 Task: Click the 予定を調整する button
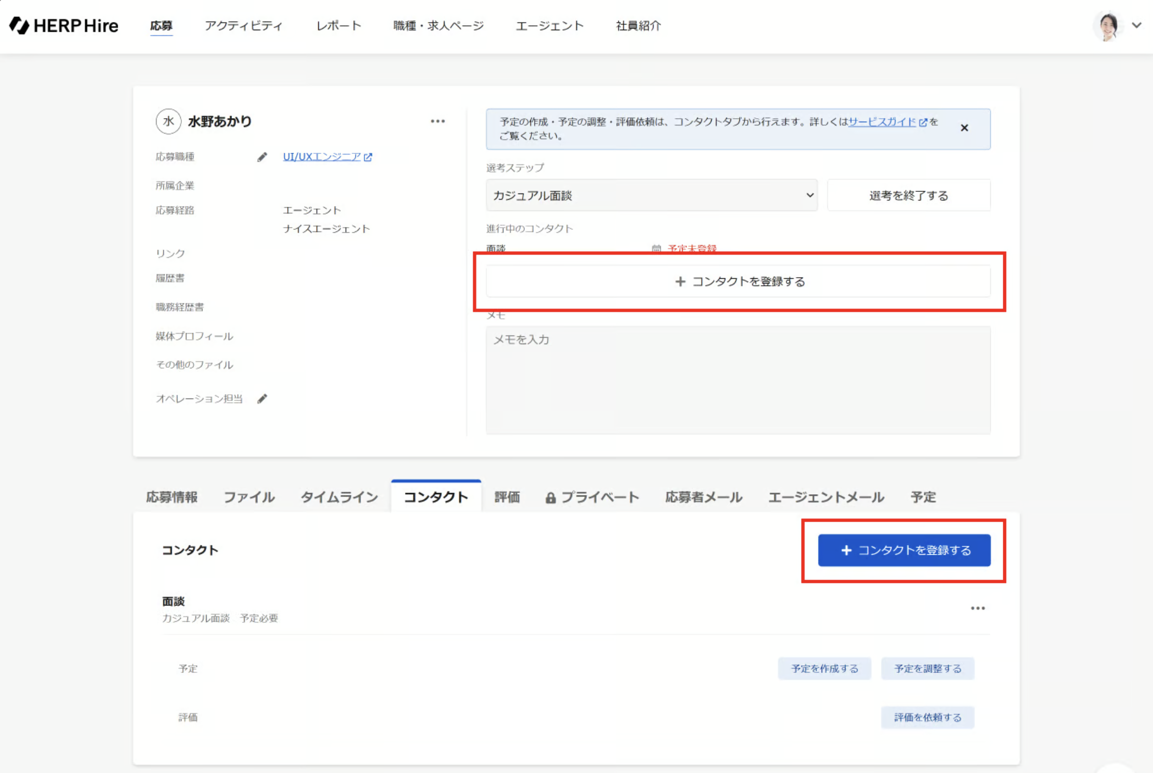pyautogui.click(x=927, y=669)
